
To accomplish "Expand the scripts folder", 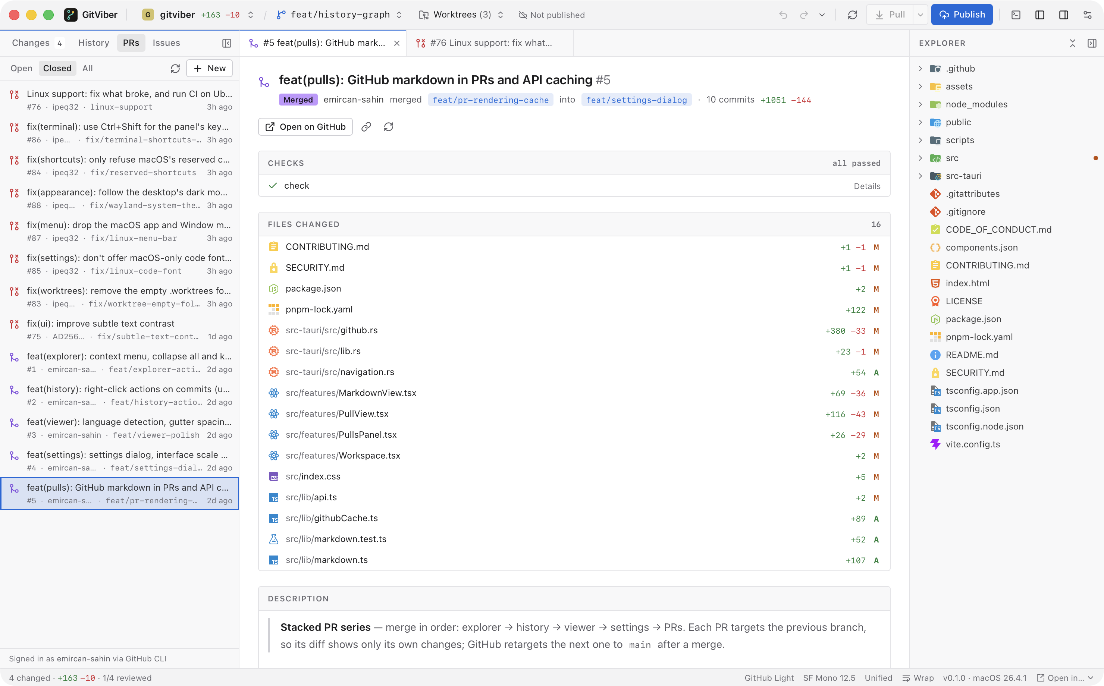I will point(920,140).
